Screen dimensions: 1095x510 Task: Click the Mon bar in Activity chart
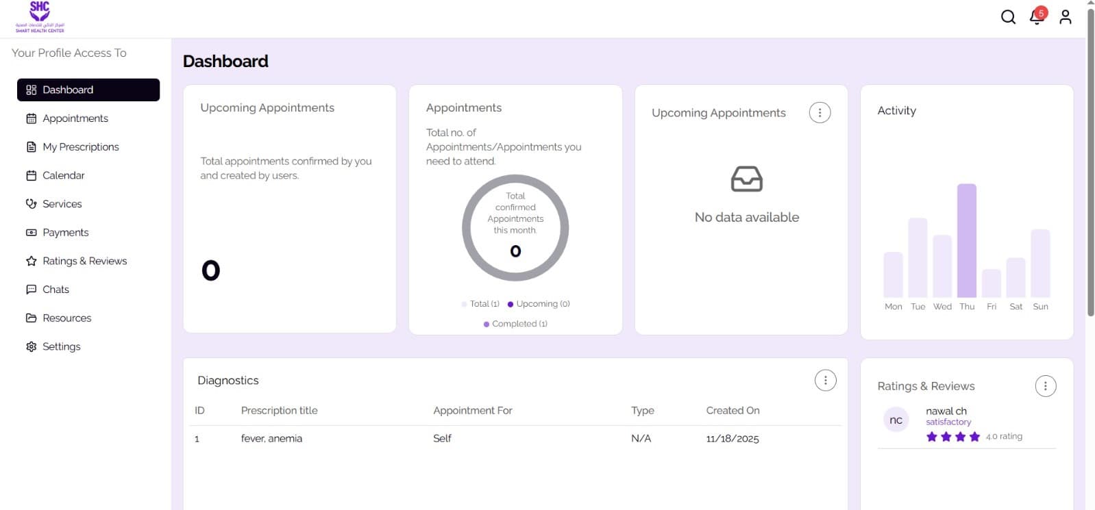pyautogui.click(x=893, y=275)
